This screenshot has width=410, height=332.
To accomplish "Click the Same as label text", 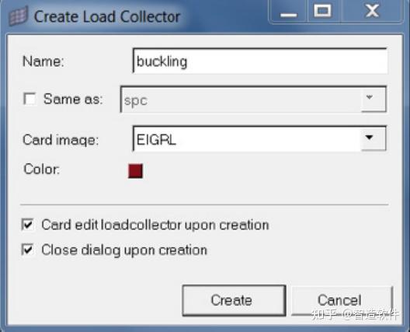I will point(73,100).
